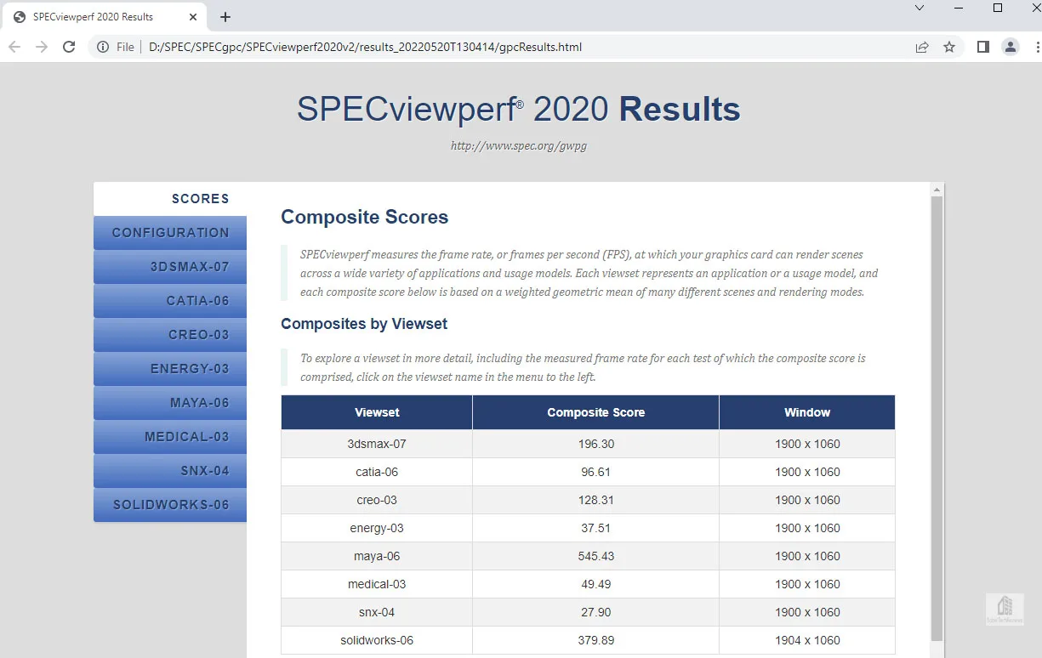View site information icon beside File
Image resolution: width=1042 pixels, height=658 pixels.
tap(103, 47)
